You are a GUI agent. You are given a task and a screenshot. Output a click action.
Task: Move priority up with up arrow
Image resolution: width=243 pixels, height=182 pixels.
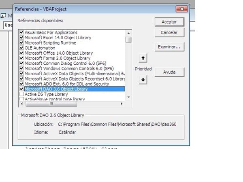pyautogui.click(x=143, y=58)
